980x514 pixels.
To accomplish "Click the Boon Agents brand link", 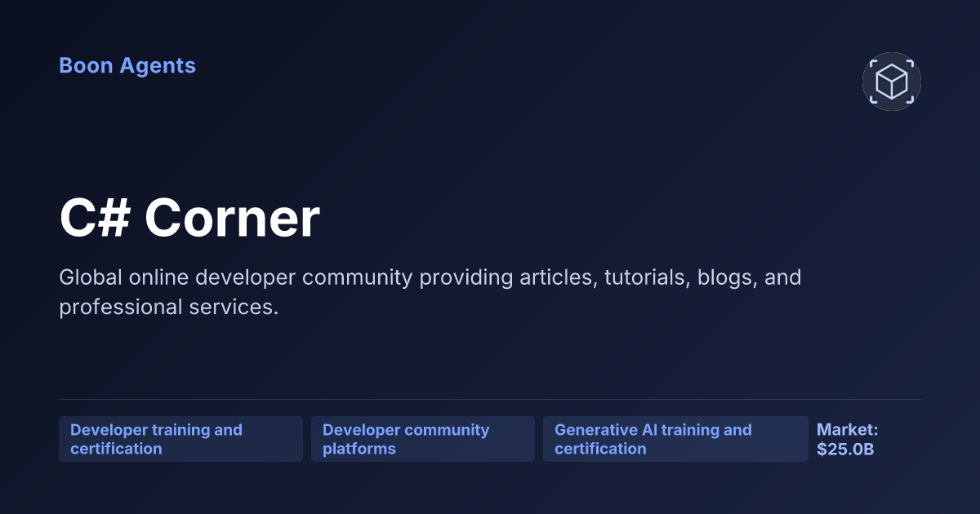I will point(127,66).
